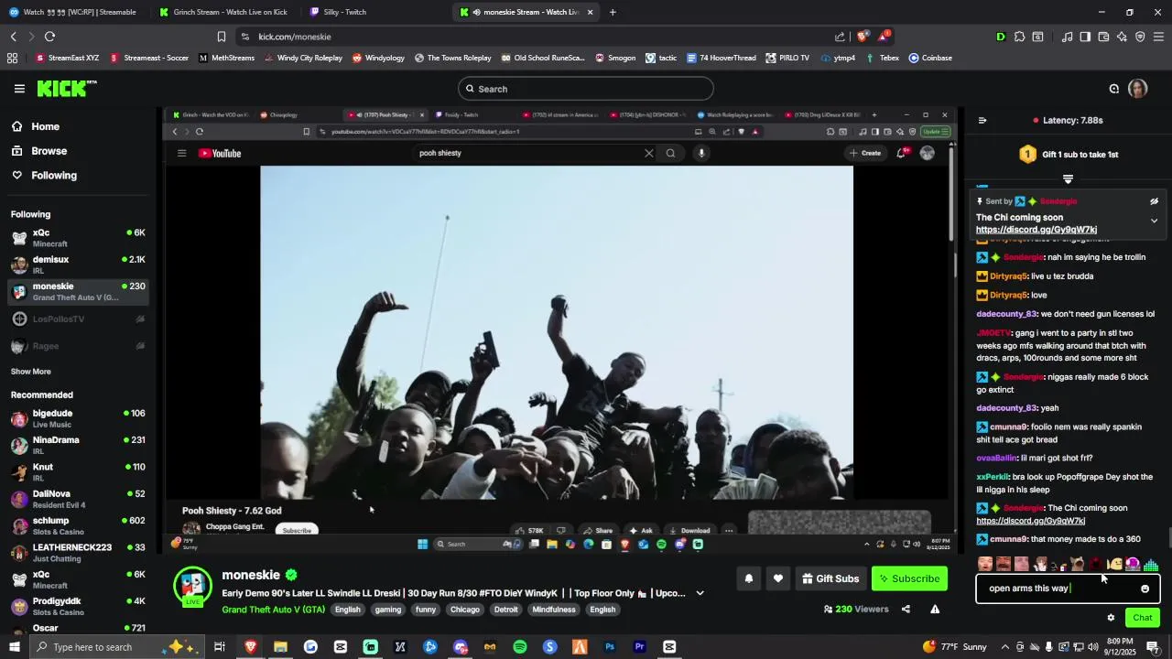The height and width of the screenshot is (659, 1172).
Task: Click the Brave Shields lion icon
Action: coord(863,37)
